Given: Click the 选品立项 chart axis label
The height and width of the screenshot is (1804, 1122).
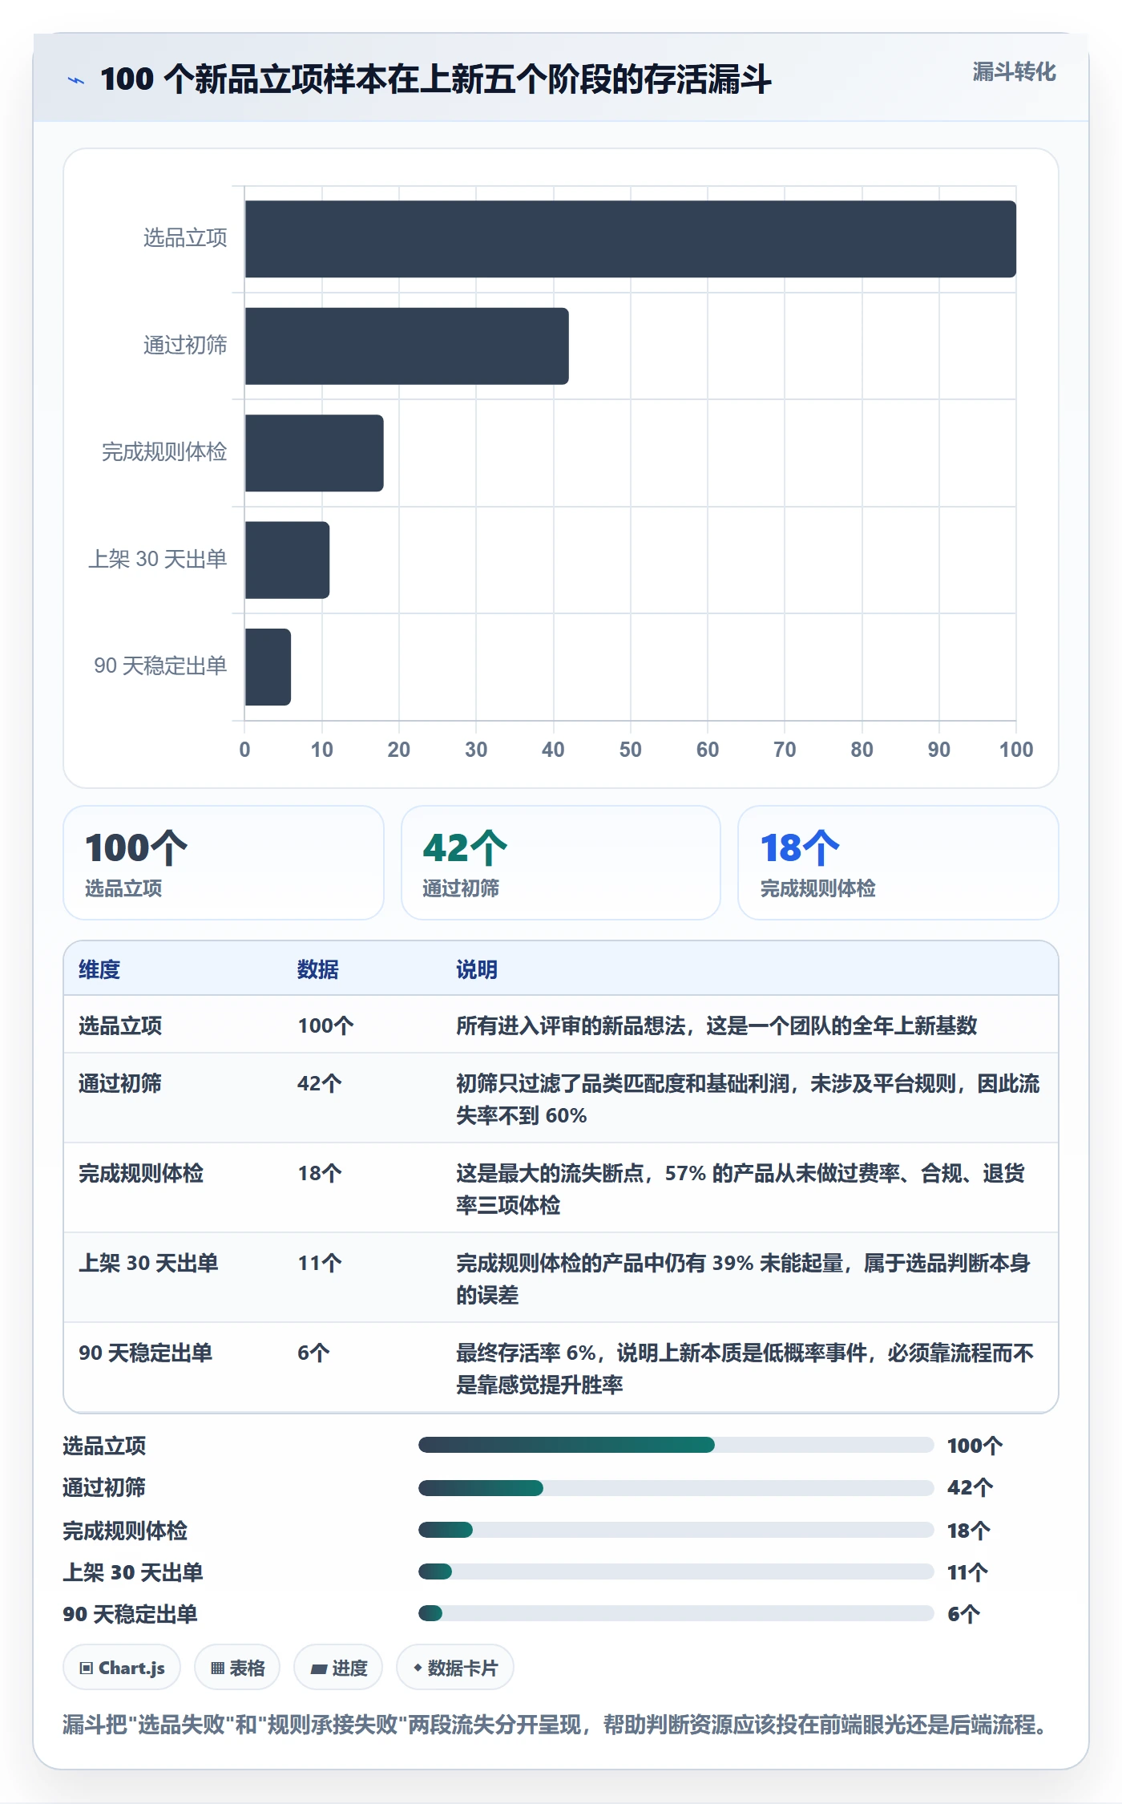Looking at the screenshot, I should 185,238.
